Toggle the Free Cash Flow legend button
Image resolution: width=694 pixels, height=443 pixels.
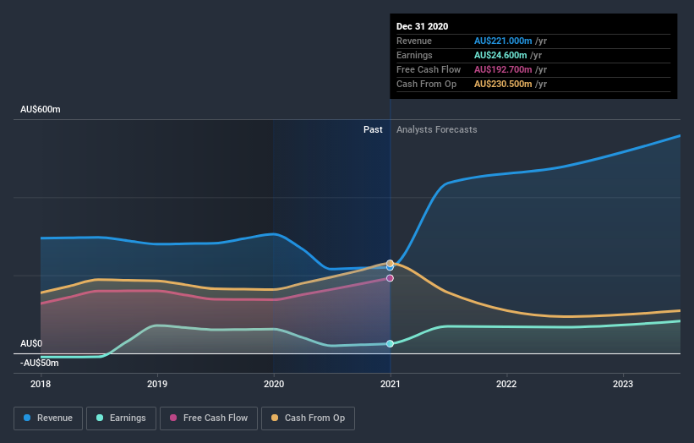(x=209, y=418)
